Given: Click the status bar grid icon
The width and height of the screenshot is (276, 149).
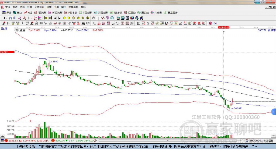Looking at the screenshot, I should (x=2, y=141).
